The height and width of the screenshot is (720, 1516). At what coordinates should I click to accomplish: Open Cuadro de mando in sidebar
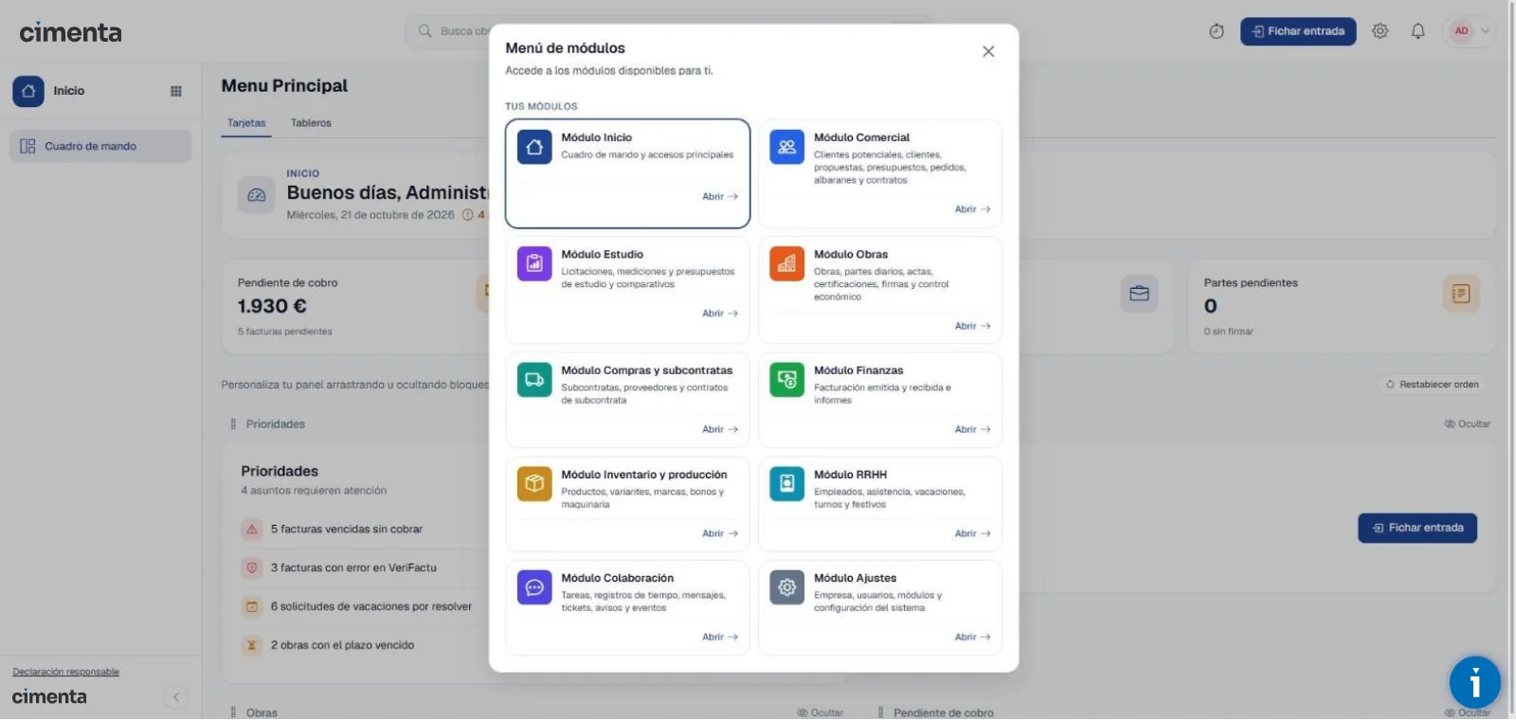100,146
